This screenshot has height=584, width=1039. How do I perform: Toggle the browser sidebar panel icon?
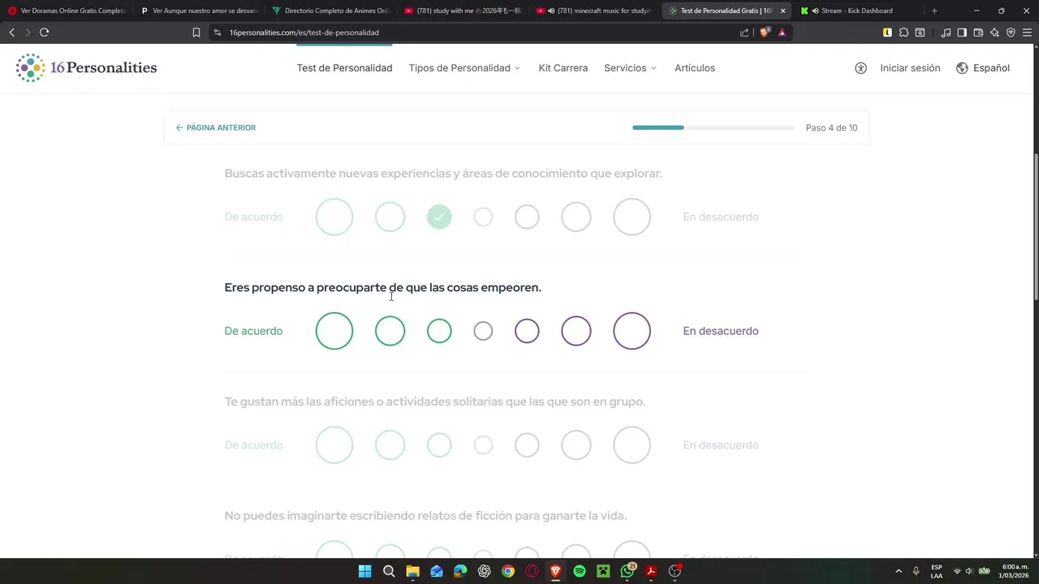pyautogui.click(x=962, y=32)
